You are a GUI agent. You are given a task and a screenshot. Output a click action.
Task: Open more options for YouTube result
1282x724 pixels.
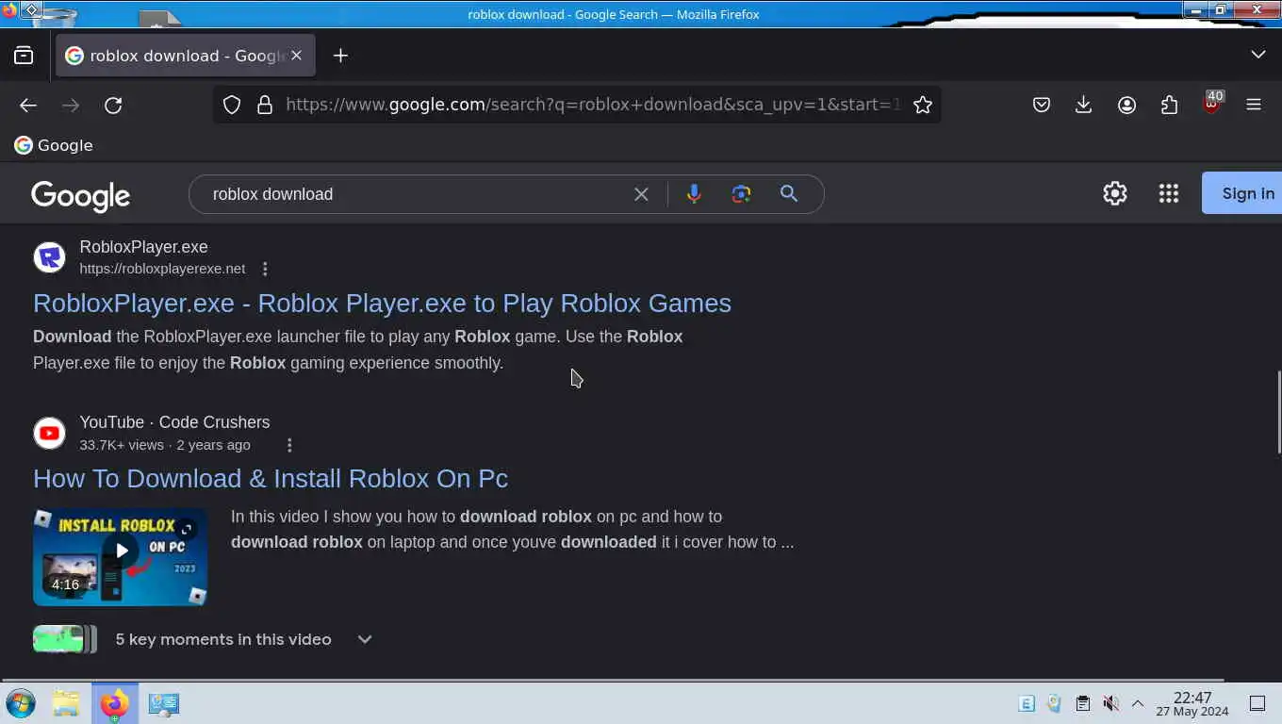tap(289, 445)
